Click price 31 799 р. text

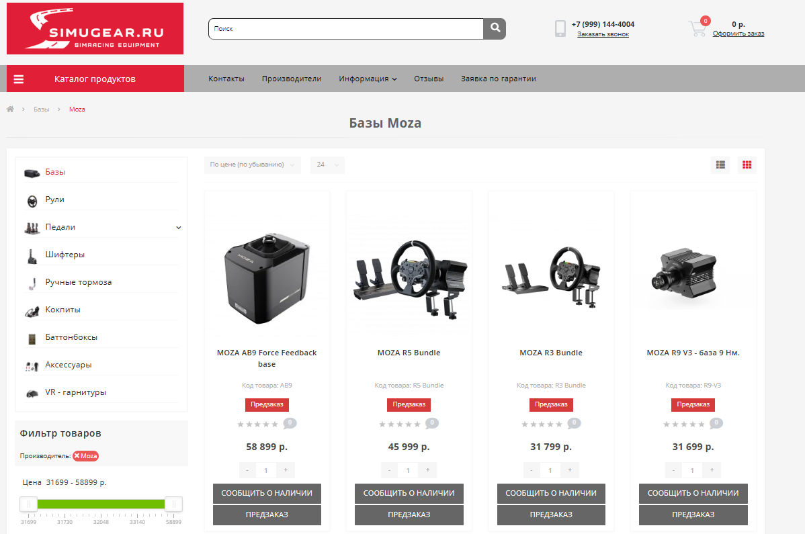(x=551, y=447)
